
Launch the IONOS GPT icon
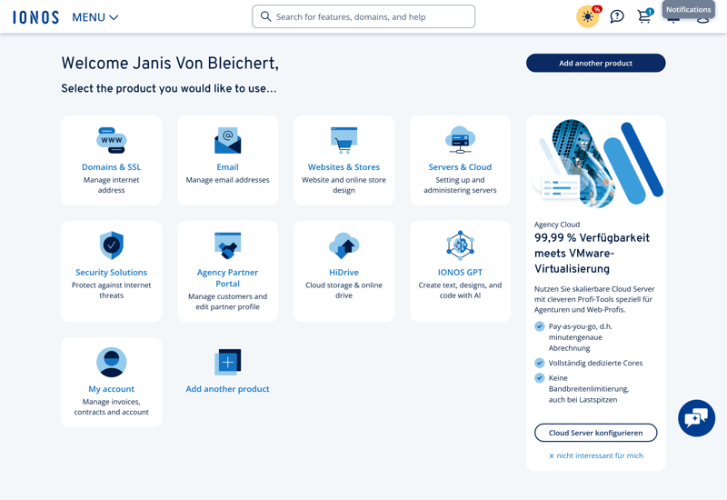click(x=460, y=245)
